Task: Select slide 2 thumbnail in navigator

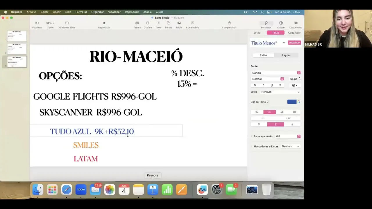Action: pos(17,49)
